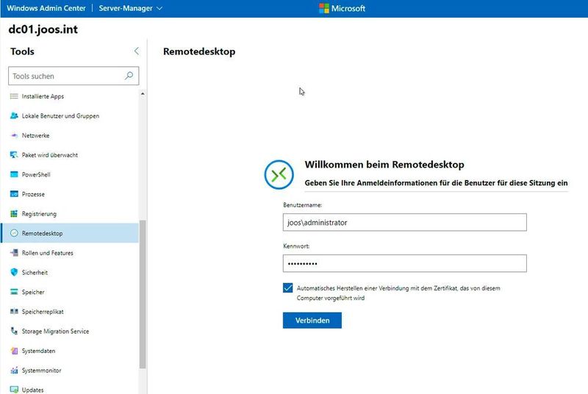Open Systemmonitor tool label
The width and height of the screenshot is (588, 394).
(41, 370)
